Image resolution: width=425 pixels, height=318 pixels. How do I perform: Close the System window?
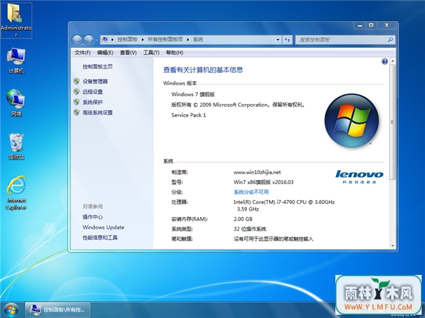[386, 25]
